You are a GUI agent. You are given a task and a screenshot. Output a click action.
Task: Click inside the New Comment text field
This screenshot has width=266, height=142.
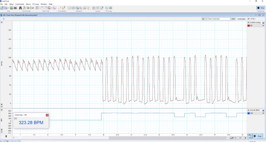[219, 19]
